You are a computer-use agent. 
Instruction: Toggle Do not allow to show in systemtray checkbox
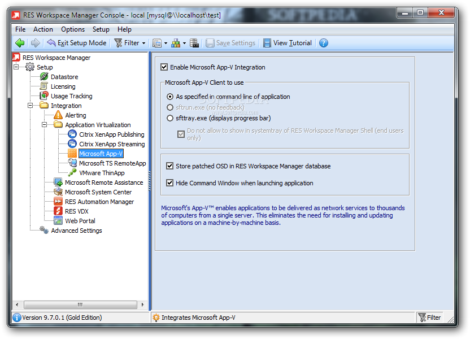coord(181,134)
